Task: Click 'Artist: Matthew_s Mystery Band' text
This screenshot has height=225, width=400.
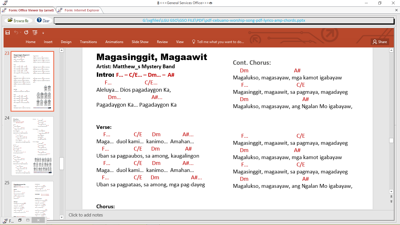Action: pyautogui.click(x=136, y=67)
